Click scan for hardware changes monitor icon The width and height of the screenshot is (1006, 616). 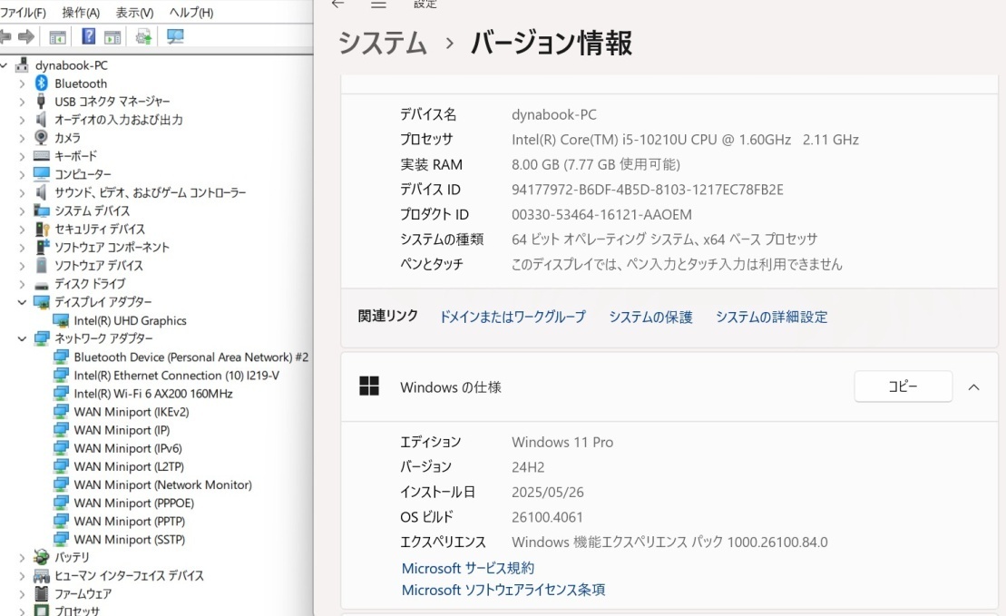[x=175, y=36]
